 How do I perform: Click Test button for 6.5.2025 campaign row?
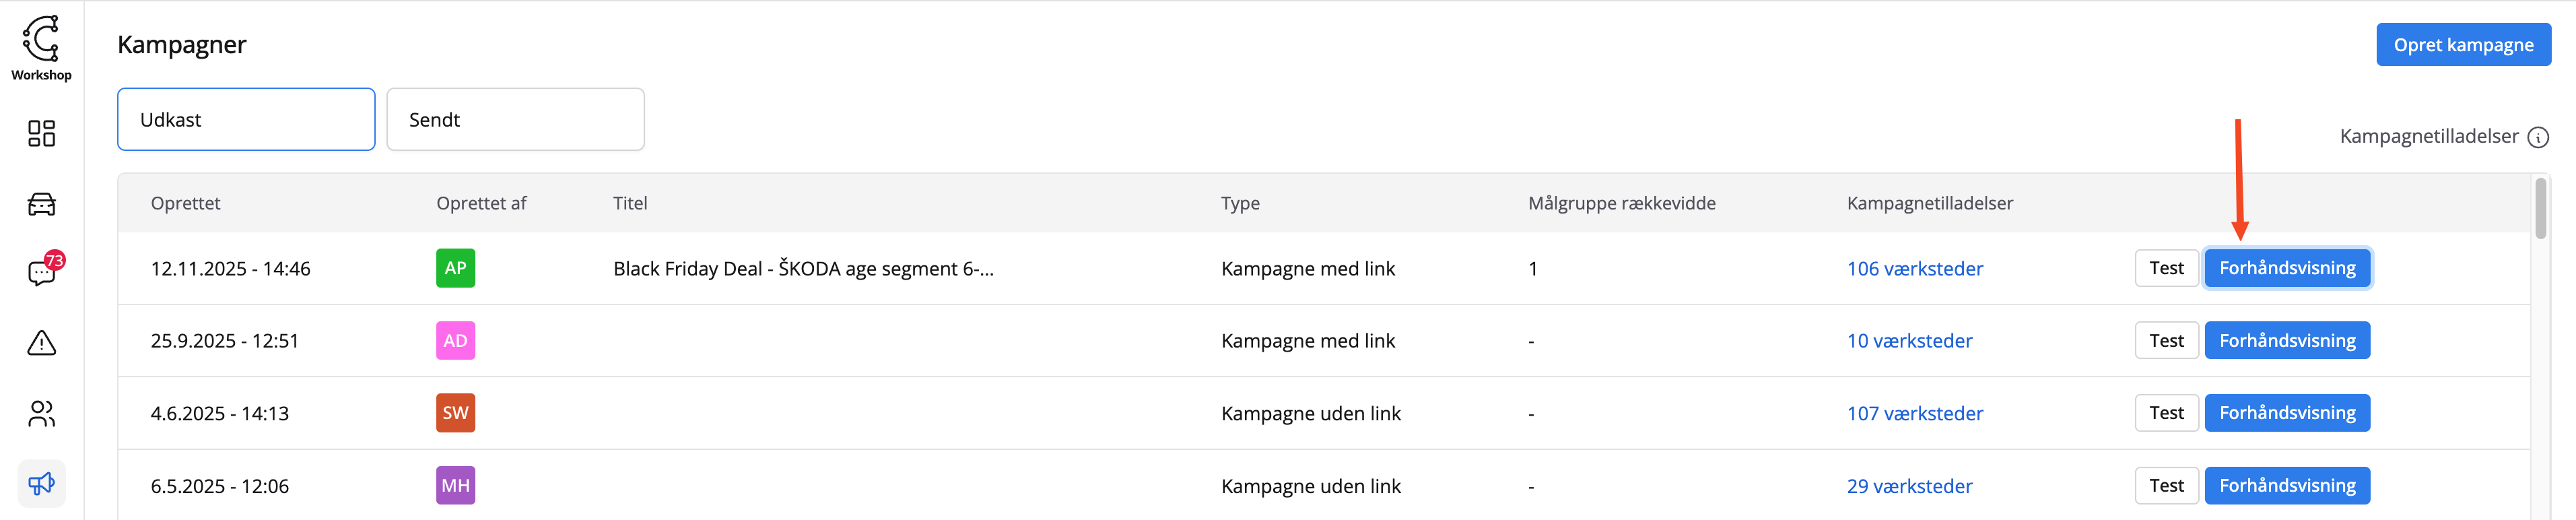point(2166,486)
